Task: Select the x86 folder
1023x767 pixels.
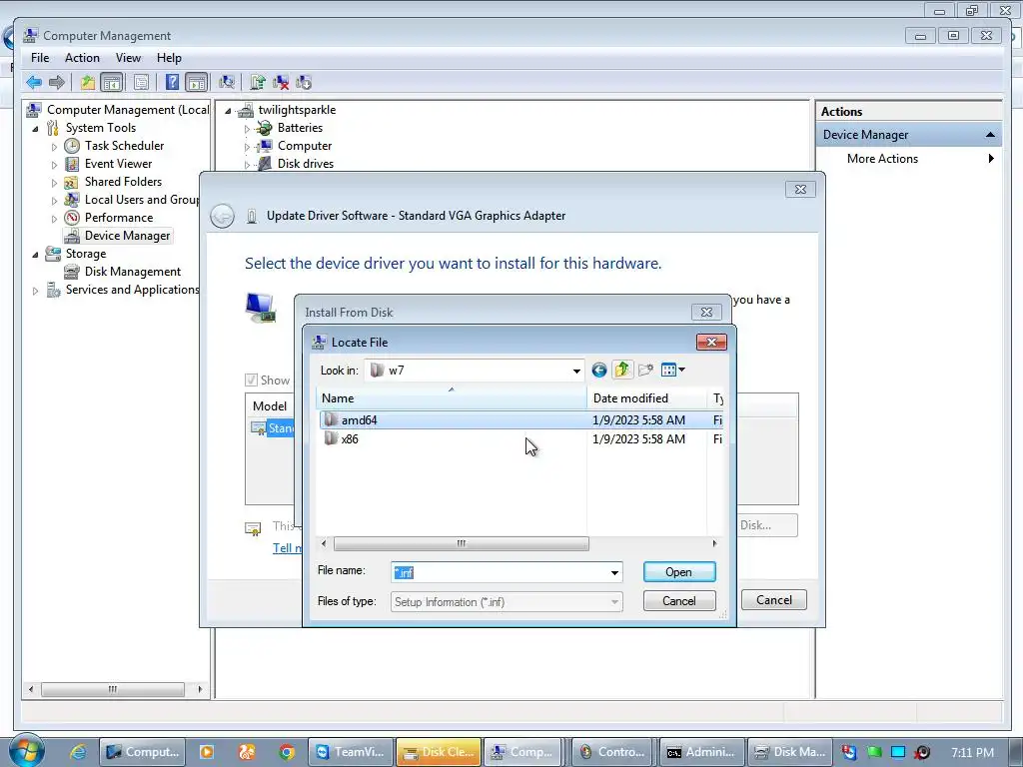Action: [x=349, y=439]
